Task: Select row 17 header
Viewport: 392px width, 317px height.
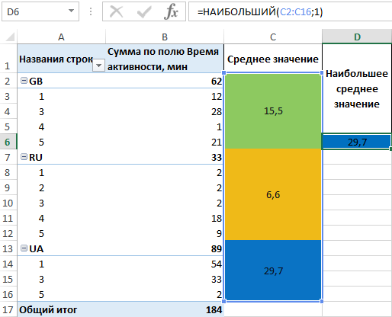Action: click(x=8, y=309)
